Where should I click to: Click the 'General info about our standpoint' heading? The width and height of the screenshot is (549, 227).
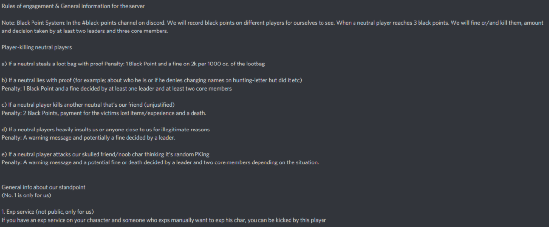(43, 187)
